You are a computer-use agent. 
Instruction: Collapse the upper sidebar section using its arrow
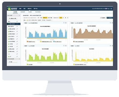(x=19, y=16)
